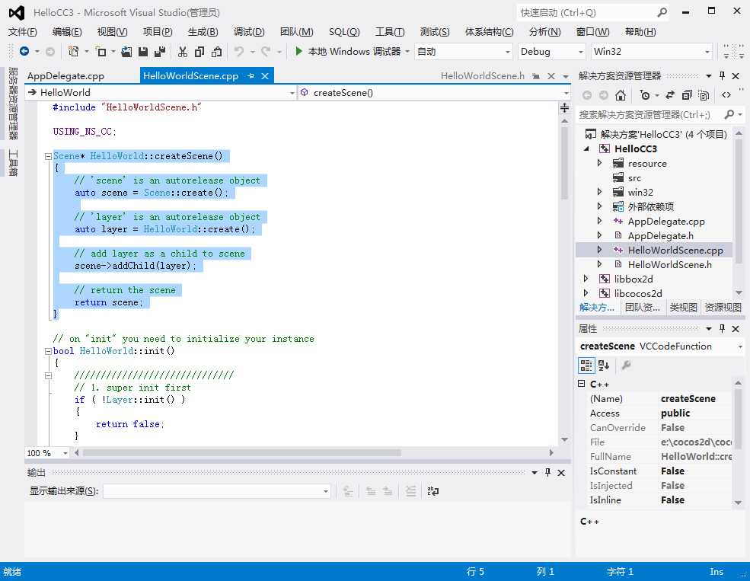Switch to the AppDelegate.cpp tab
The height and width of the screenshot is (581, 750).
(x=66, y=75)
